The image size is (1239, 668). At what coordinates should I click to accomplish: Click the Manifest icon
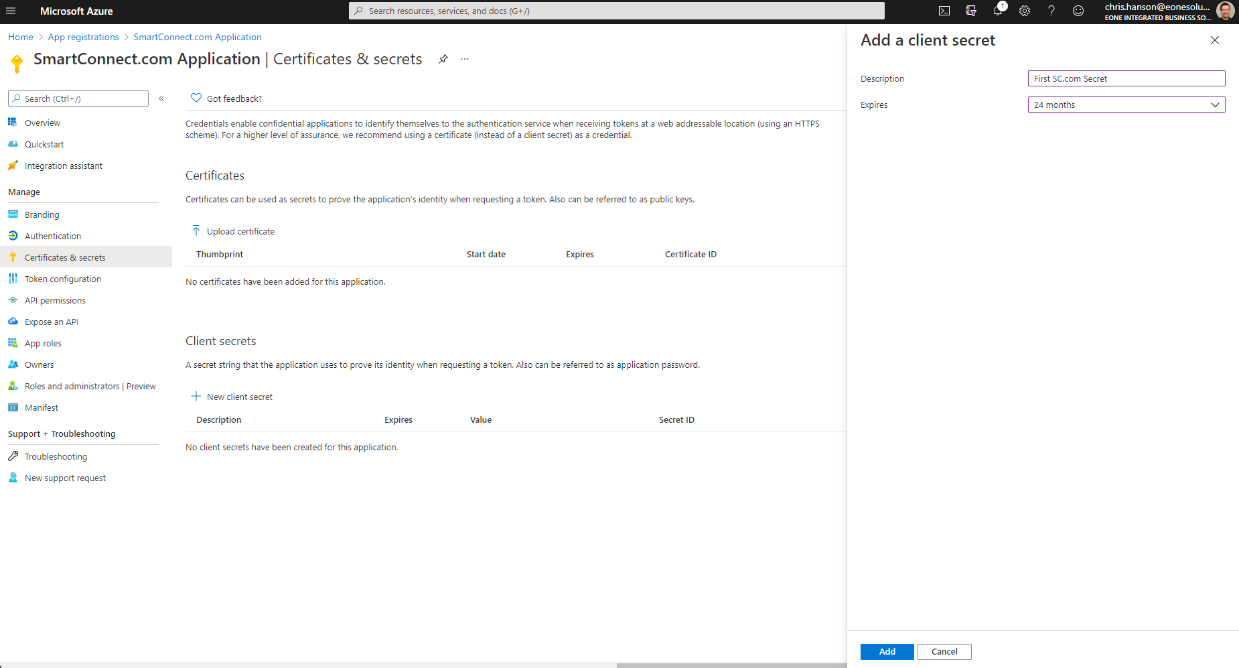pos(13,407)
